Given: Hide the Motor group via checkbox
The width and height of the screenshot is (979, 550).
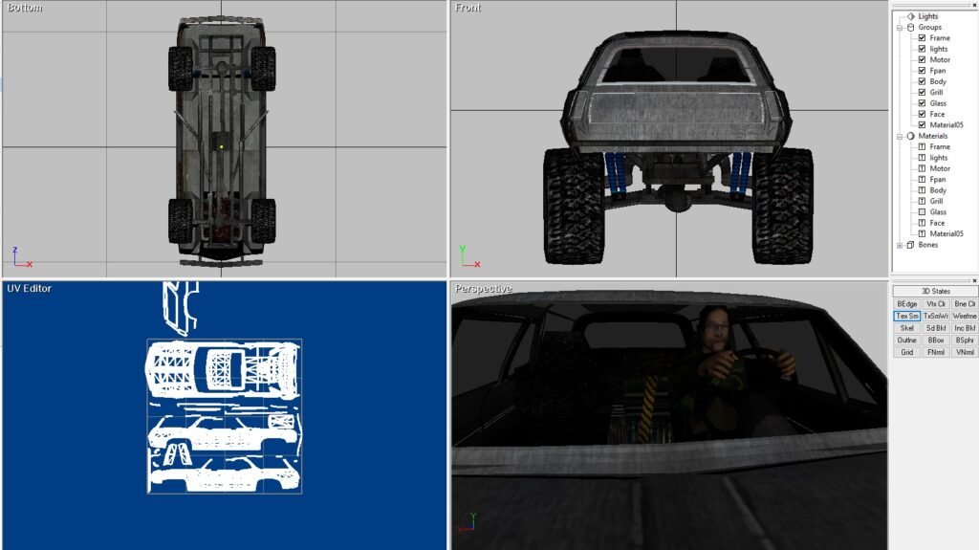Looking at the screenshot, I should click(922, 60).
